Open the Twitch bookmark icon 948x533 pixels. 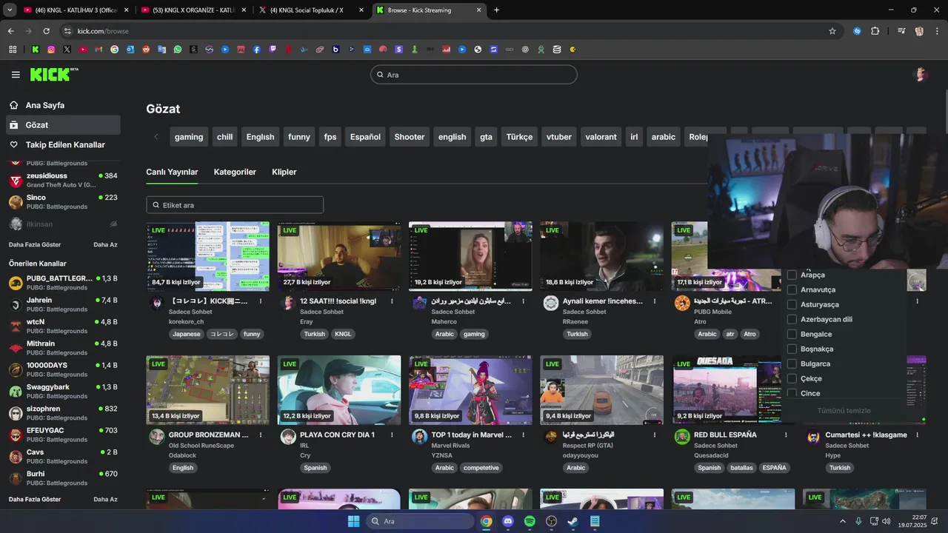[273, 50]
